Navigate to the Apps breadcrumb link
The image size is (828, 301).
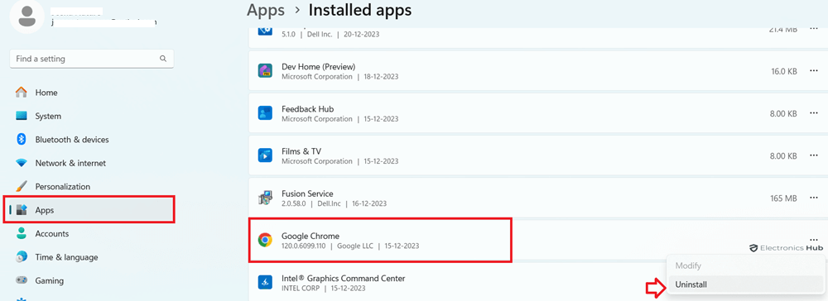click(x=266, y=10)
